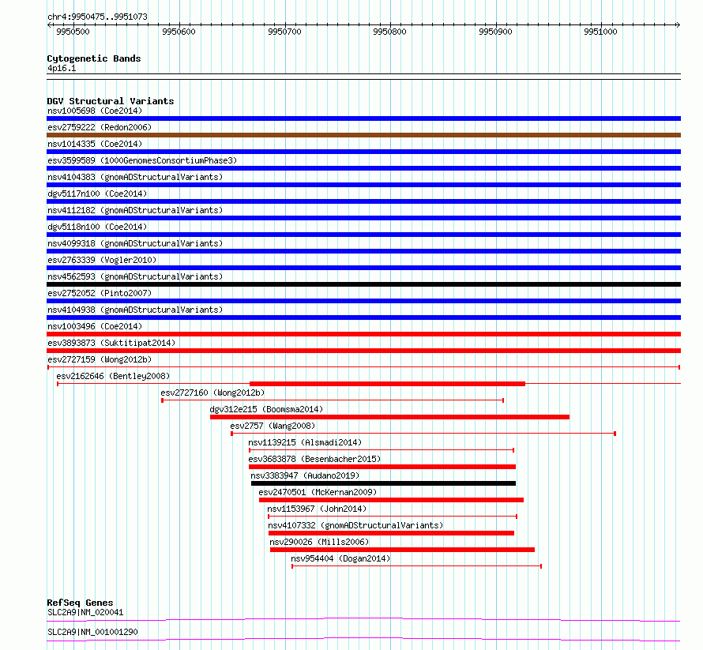Click the thick red esv2162646 Bentley2008 bar
Image resolution: width=703 pixels, height=650 pixels.
tap(387, 384)
